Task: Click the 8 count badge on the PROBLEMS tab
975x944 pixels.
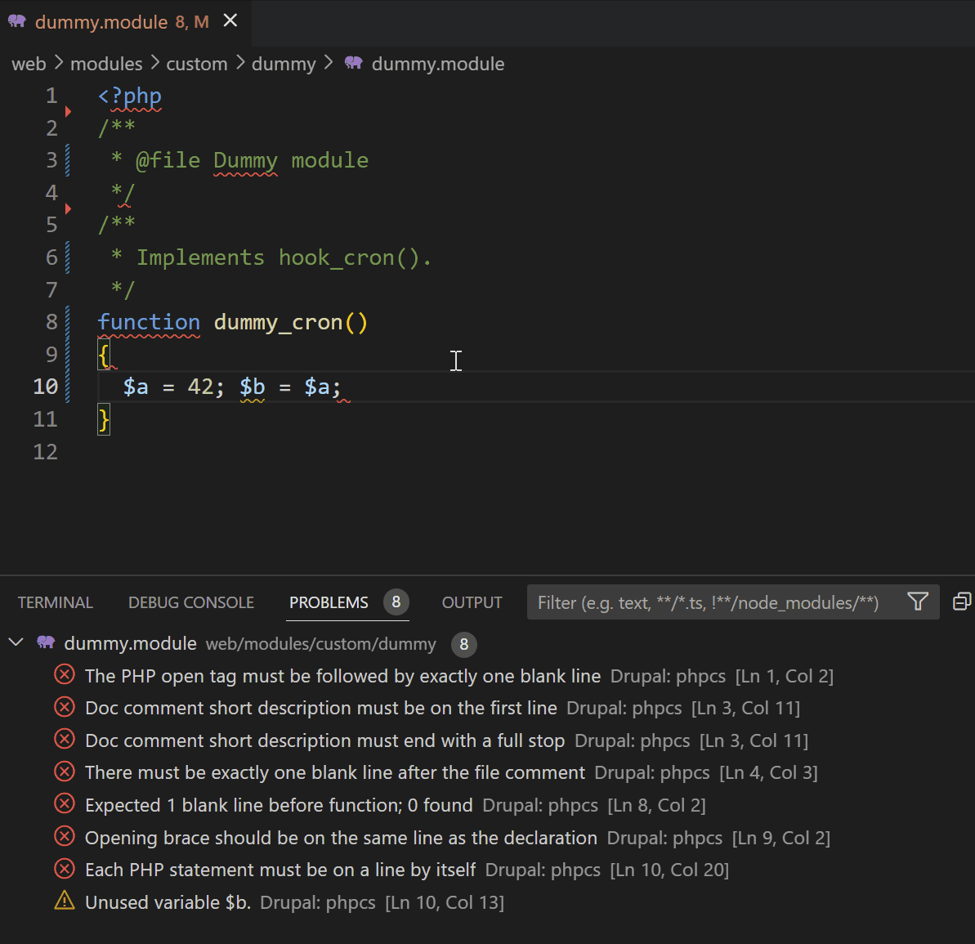Action: coord(396,602)
